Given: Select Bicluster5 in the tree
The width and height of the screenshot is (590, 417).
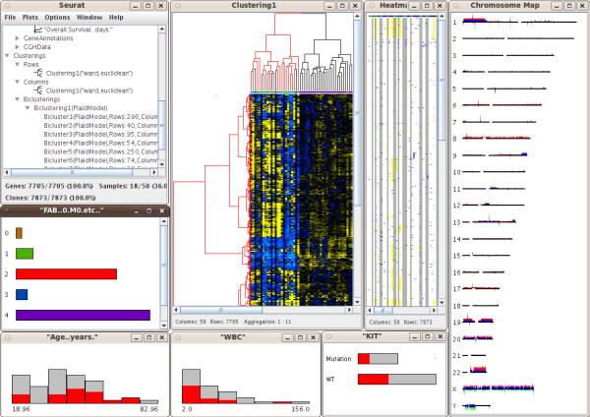Looking at the screenshot, I should [x=100, y=151].
